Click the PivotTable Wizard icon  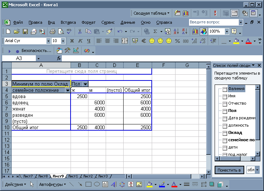coord(177,13)
